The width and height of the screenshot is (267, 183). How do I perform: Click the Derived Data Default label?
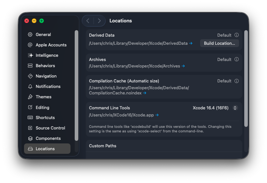[x=224, y=35]
